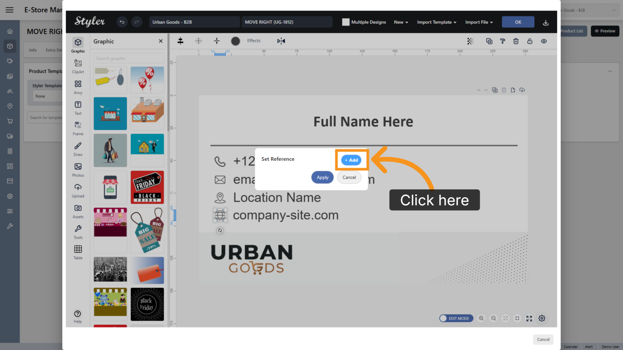The width and height of the screenshot is (623, 350).
Task: Redo the last action
Action: [136, 22]
